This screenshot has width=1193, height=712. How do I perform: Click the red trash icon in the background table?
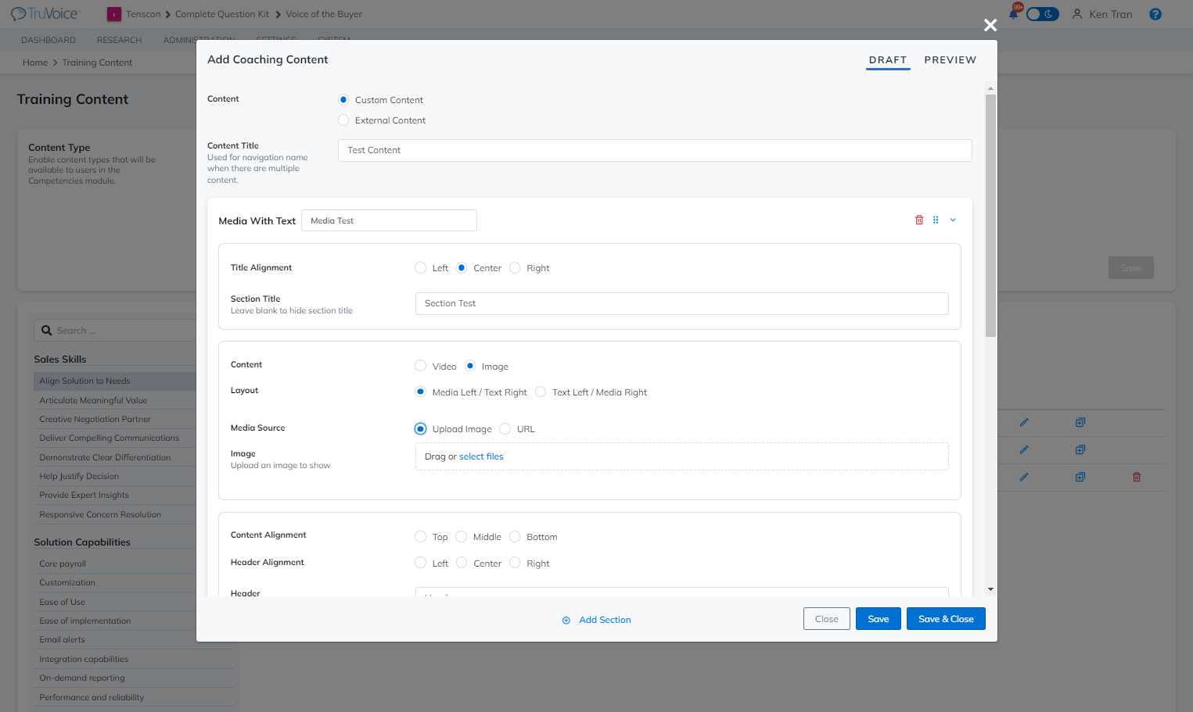[1137, 477]
